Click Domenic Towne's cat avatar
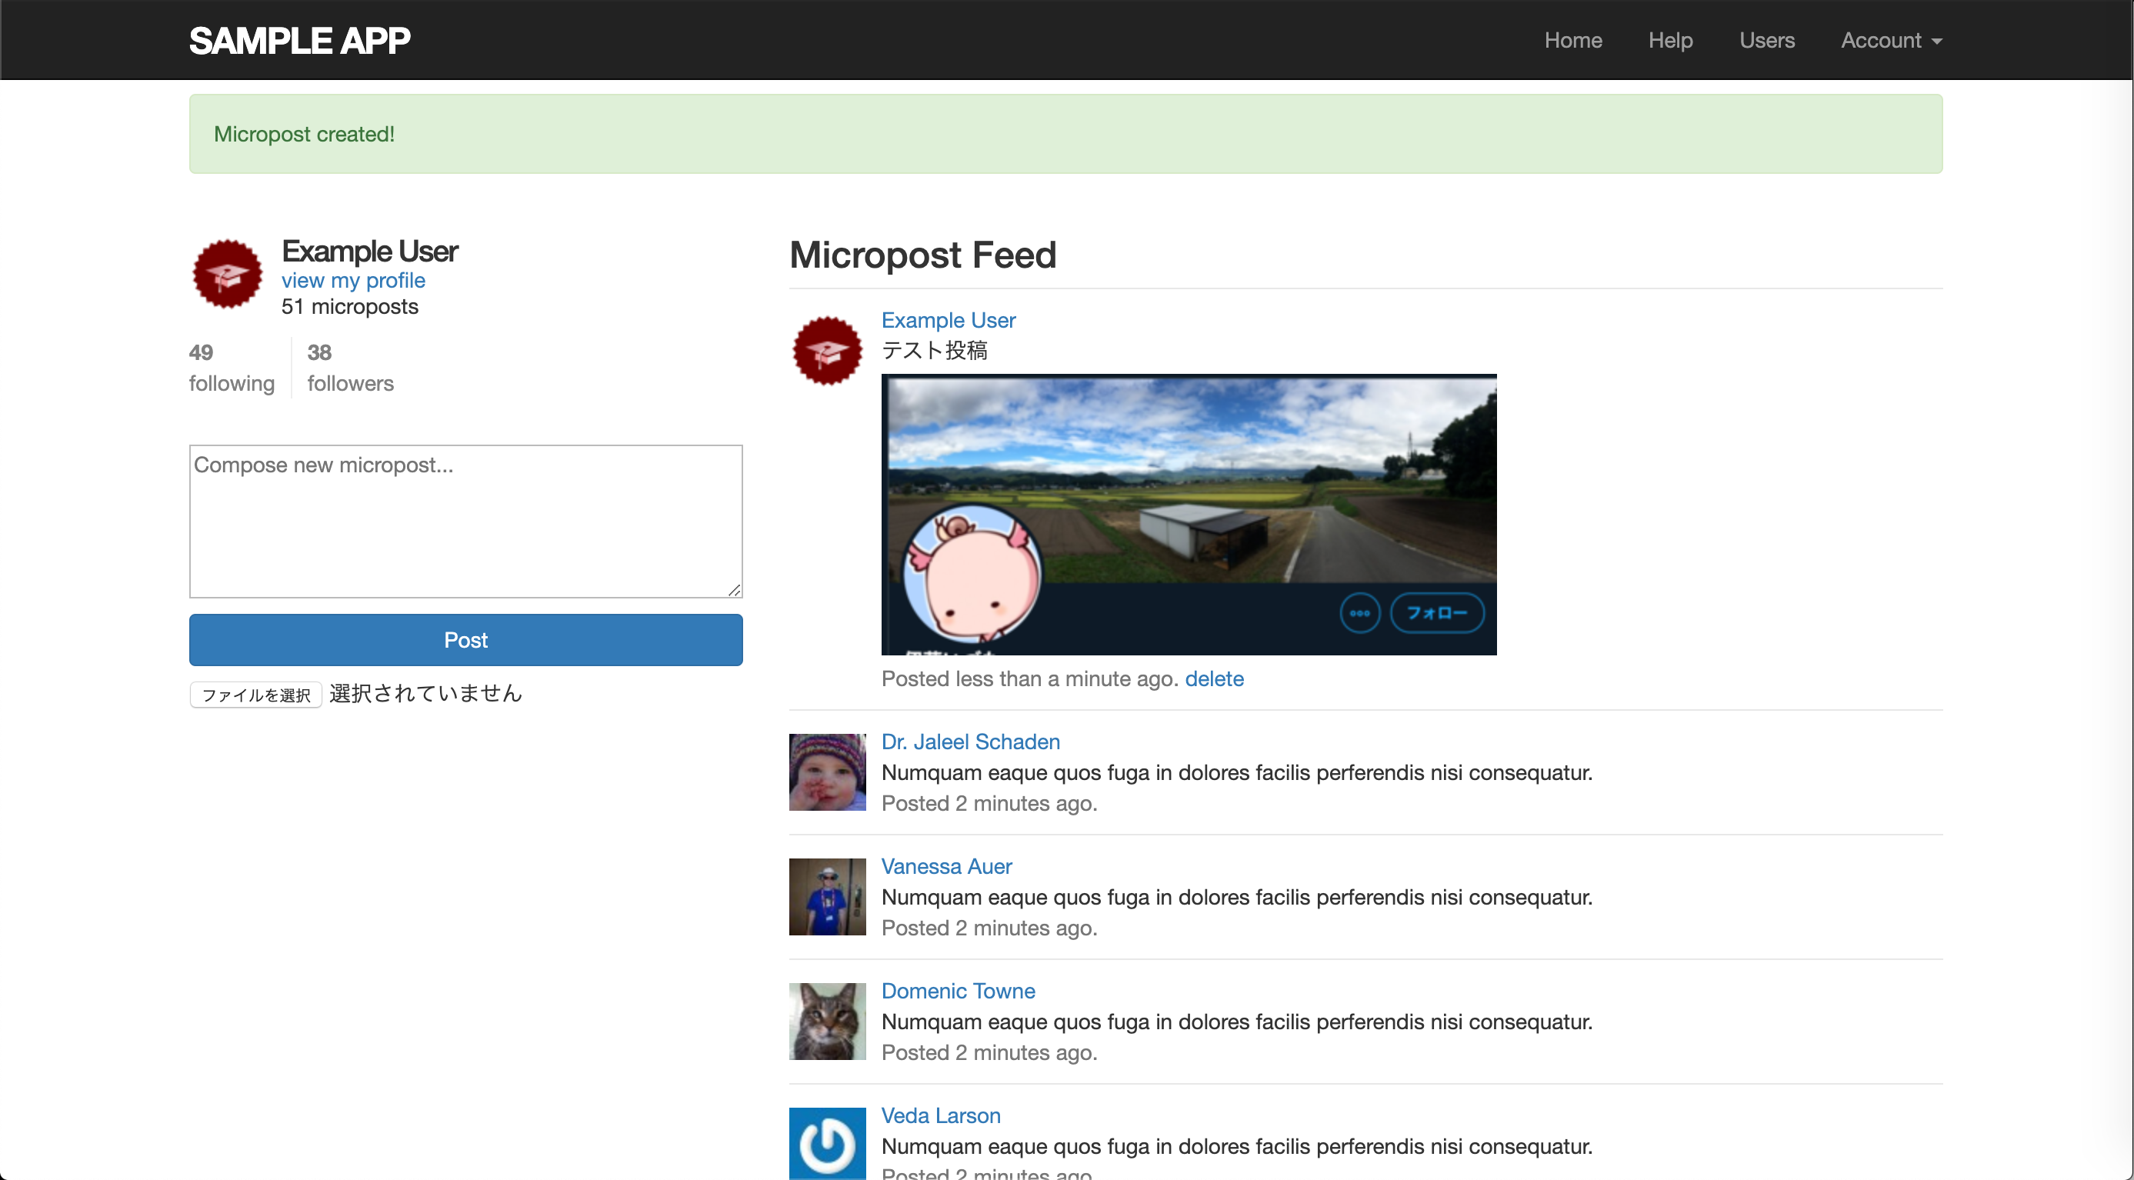The image size is (2134, 1180). click(x=827, y=1020)
